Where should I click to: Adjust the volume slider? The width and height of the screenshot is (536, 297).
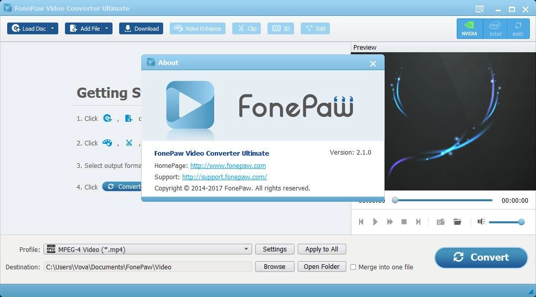click(507, 222)
